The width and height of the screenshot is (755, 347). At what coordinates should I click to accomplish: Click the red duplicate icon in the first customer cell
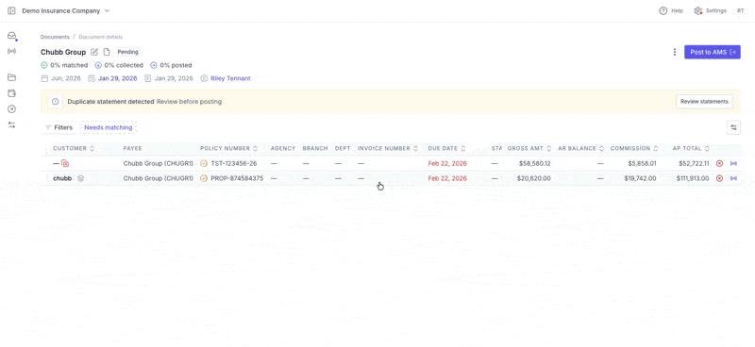[65, 164]
